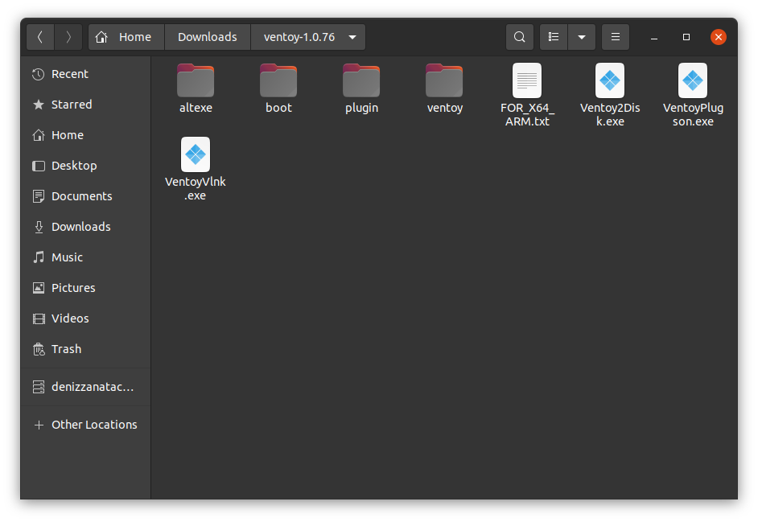Open Desktop in the sidebar
Screen dimensions: 758x522
pos(85,166)
